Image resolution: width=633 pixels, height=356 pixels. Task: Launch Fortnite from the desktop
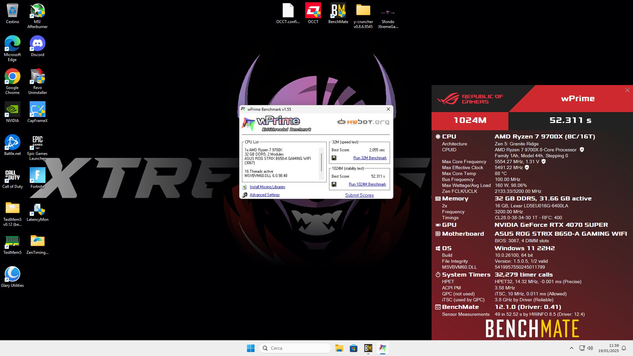point(37,178)
